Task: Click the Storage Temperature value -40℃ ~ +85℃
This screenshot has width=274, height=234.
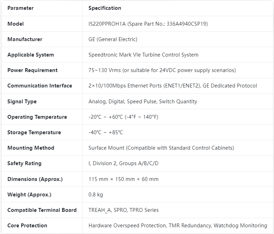Action: (105, 132)
